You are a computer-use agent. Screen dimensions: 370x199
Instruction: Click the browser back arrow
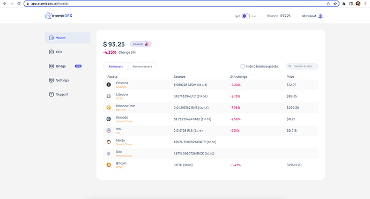5,4
